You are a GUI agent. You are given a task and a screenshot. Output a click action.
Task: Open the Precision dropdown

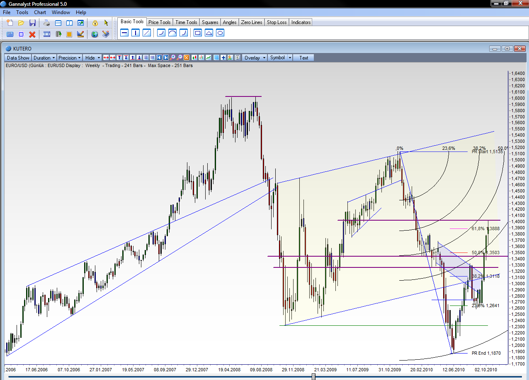[69, 58]
